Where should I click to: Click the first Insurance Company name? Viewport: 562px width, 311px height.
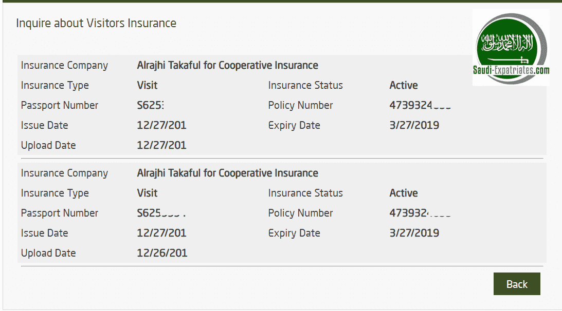[x=227, y=65]
